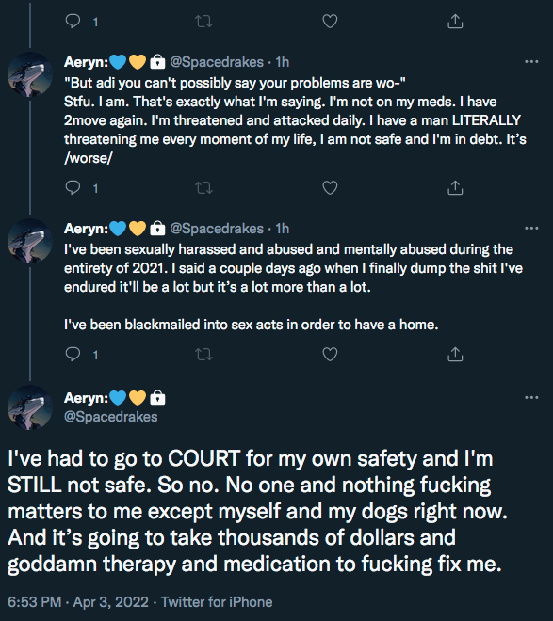Retweet the topmost partially visible tweet
The width and height of the screenshot is (553, 621).
(204, 22)
